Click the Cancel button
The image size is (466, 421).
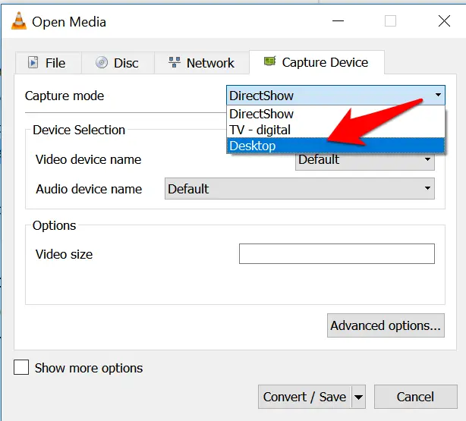pyautogui.click(x=415, y=397)
